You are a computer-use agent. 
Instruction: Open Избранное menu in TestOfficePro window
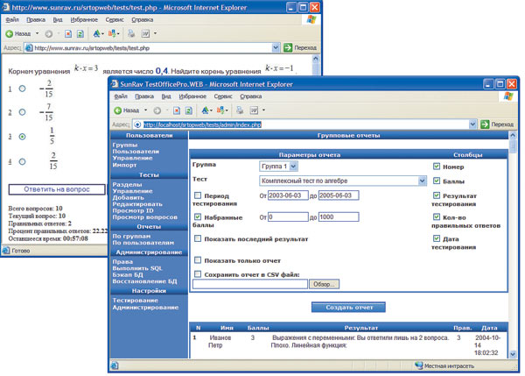tap(192, 96)
